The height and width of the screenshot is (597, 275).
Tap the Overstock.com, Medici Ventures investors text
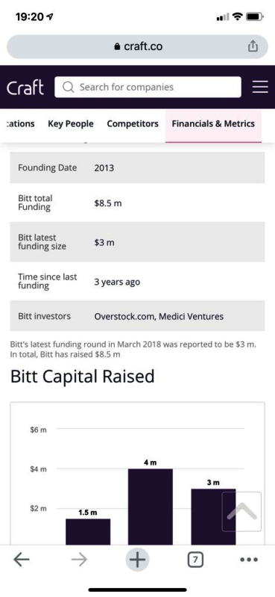pyautogui.click(x=159, y=316)
